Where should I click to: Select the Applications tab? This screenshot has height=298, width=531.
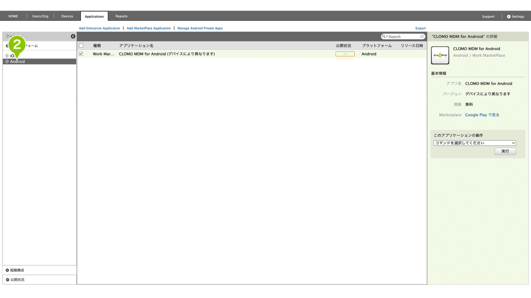94,16
